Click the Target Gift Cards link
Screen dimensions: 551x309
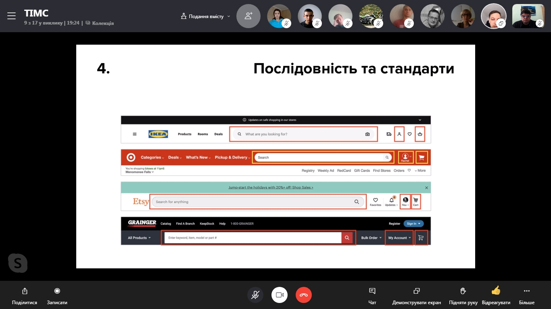(362, 171)
